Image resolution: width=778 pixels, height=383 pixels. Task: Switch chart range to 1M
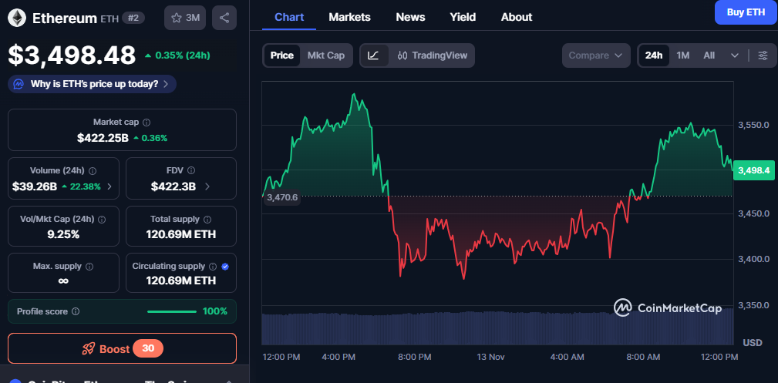pos(682,55)
